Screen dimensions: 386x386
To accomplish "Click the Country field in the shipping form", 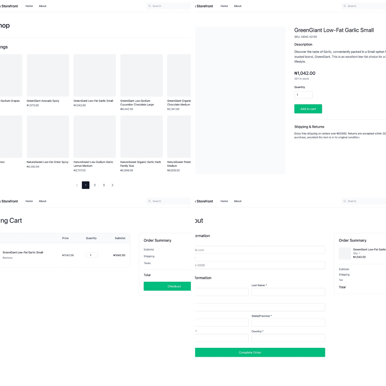I will coord(288,338).
